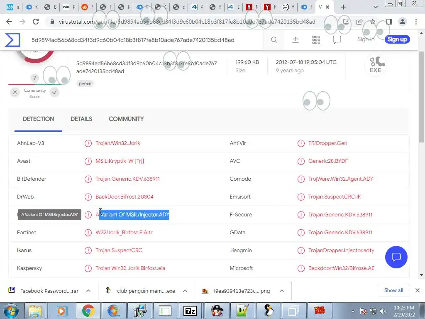The width and height of the screenshot is (425, 319).
Task: Toggle the browser side panel icon
Action: 389,22
